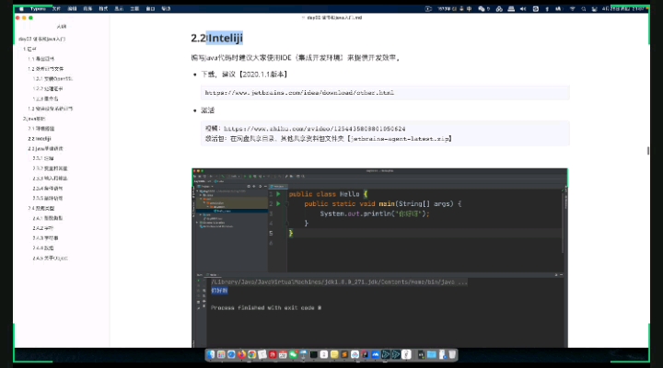Jump to the day03 document title in the outline

coord(41,39)
